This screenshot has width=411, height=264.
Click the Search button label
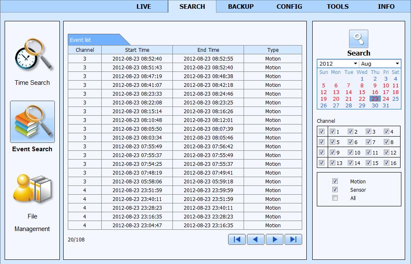359,53
